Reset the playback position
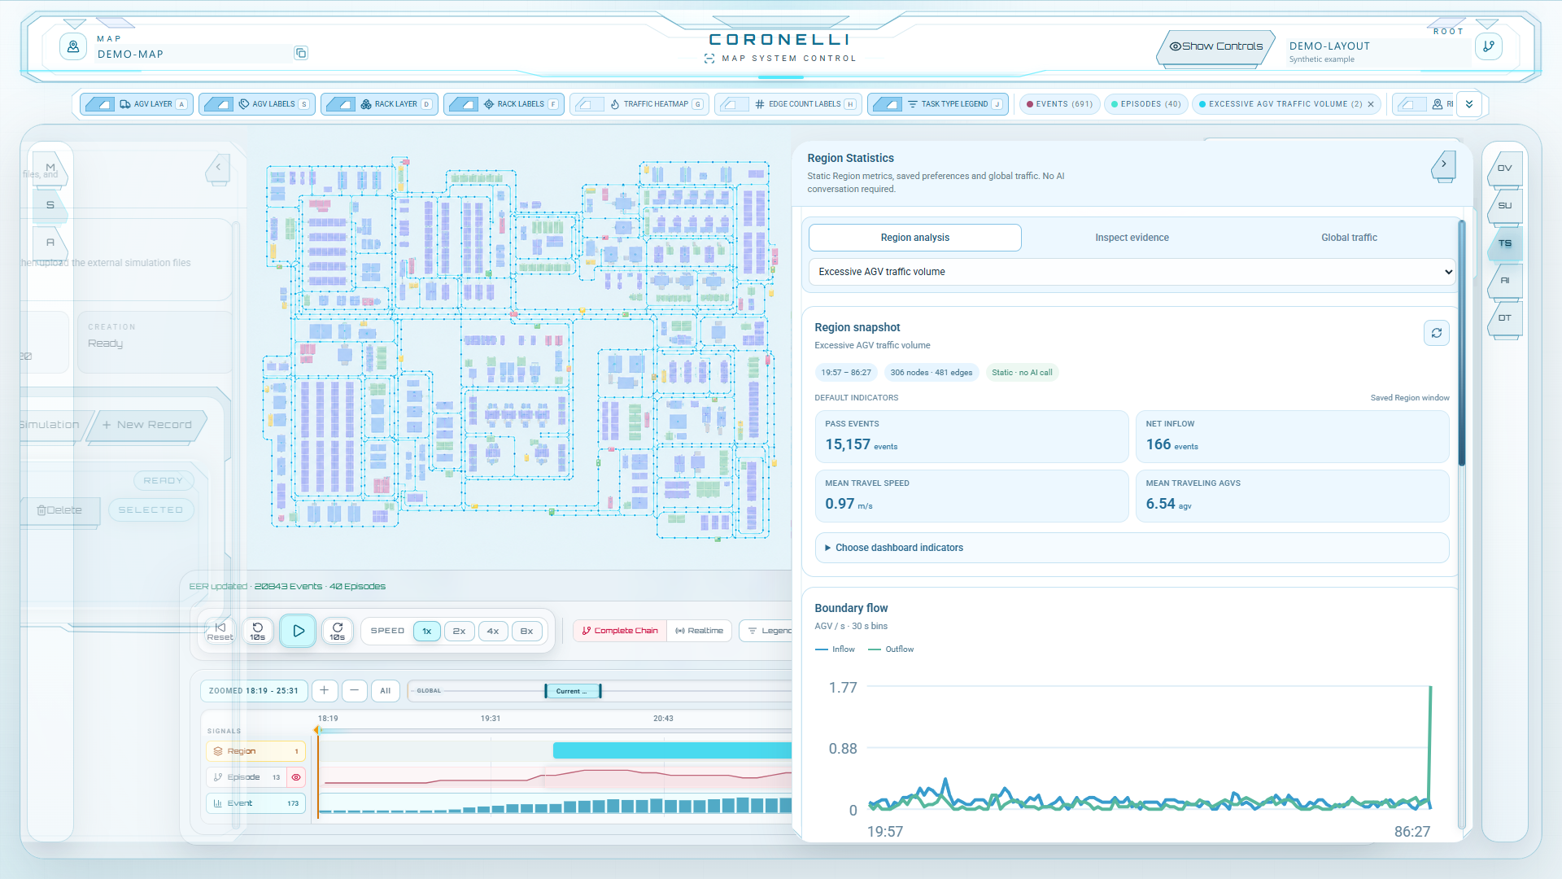Viewport: 1562px width, 879px height. pyautogui.click(x=220, y=631)
